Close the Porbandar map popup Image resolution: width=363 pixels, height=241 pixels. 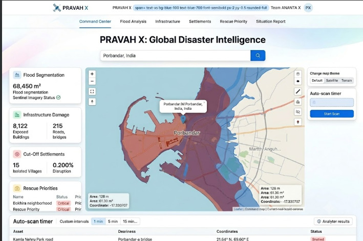pos(204,102)
